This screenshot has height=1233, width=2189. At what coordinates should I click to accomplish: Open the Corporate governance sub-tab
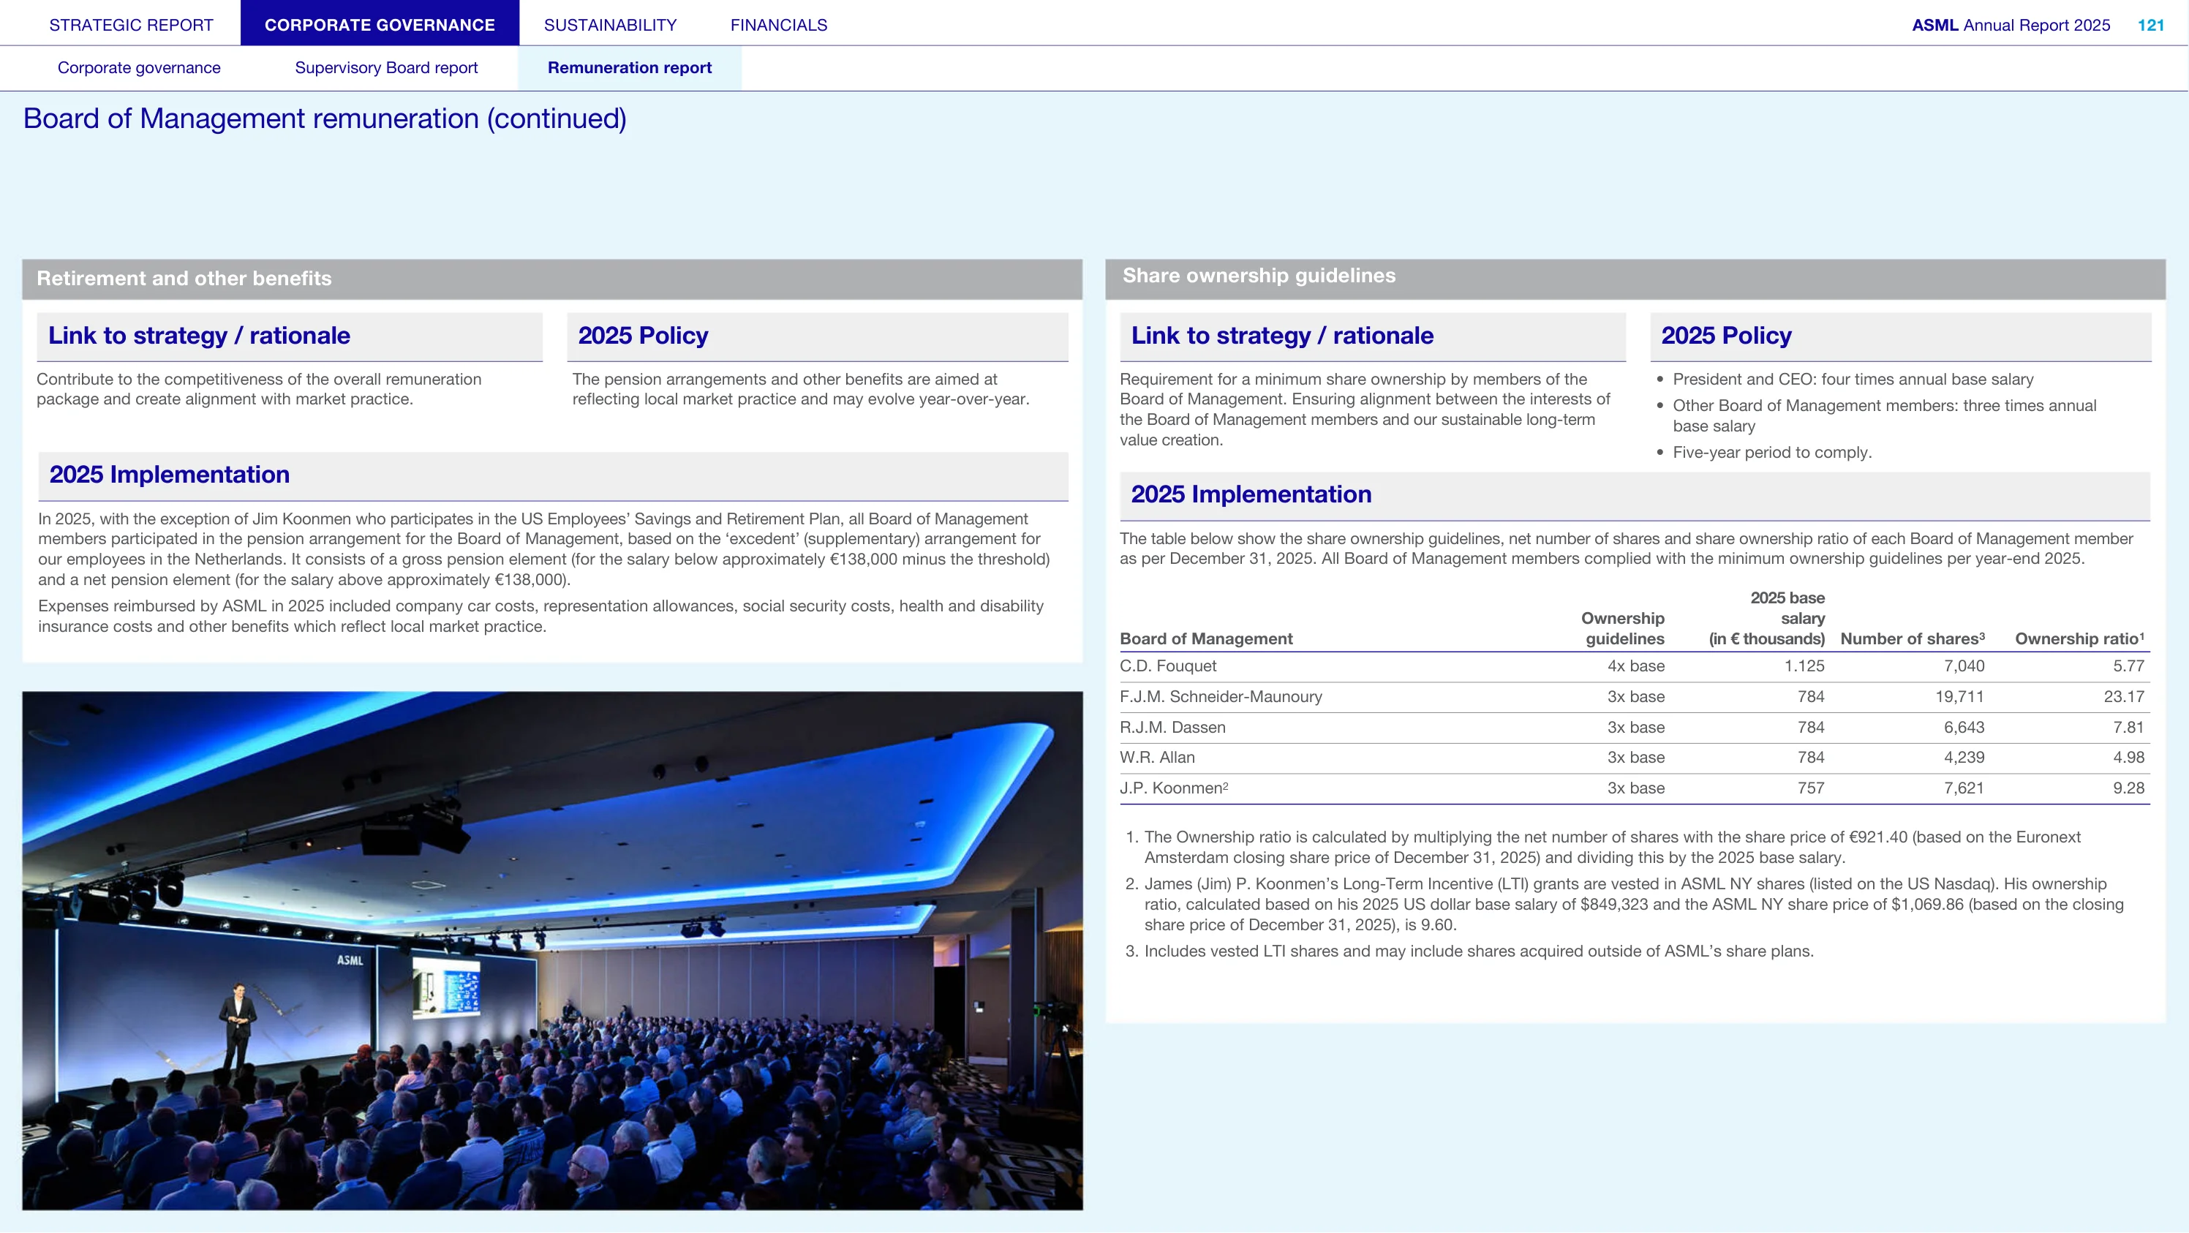pyautogui.click(x=138, y=68)
